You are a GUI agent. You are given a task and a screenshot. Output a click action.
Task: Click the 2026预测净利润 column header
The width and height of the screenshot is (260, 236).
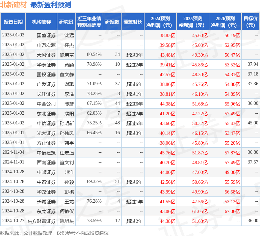tap(225, 22)
